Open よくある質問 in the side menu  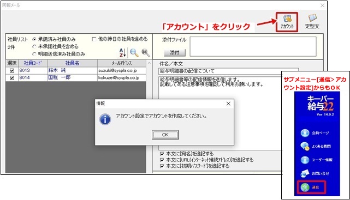click(316, 147)
